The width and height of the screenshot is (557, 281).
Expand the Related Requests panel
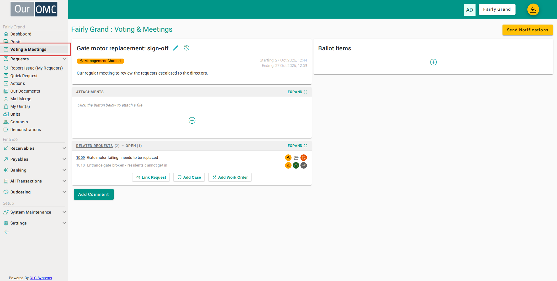point(297,146)
